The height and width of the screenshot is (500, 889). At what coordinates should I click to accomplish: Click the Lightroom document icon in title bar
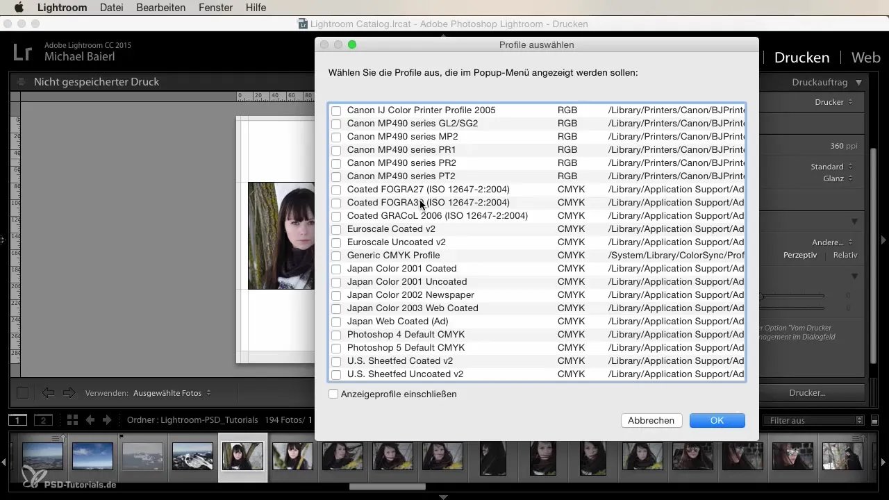(x=303, y=24)
